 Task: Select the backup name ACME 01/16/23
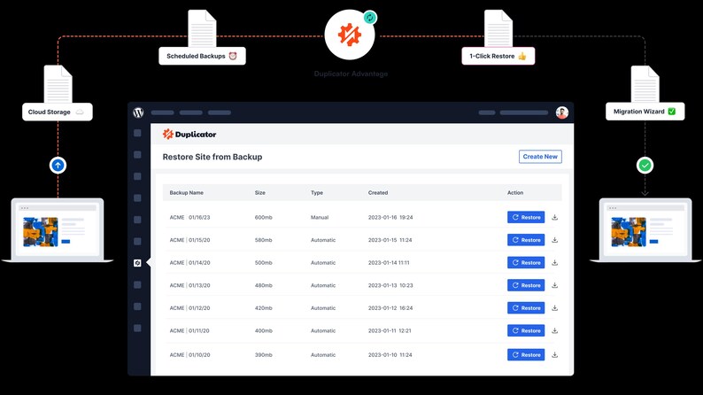pos(189,217)
